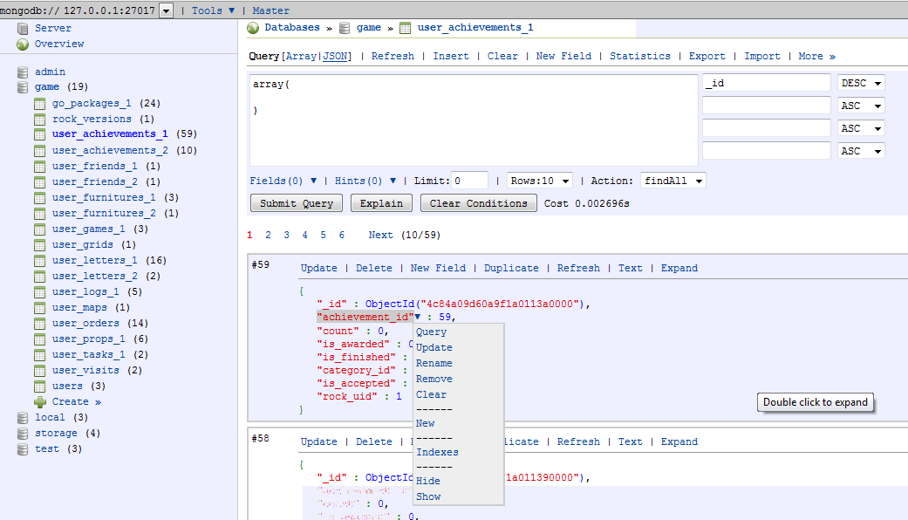Click the user_maps table icon

click(39, 307)
